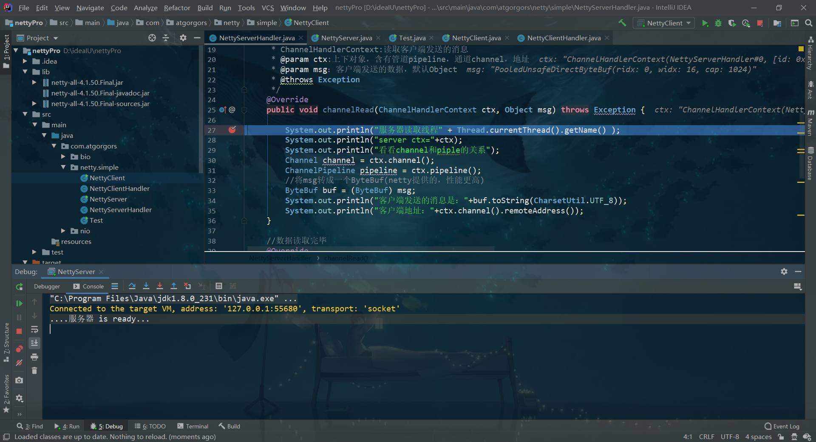816x442 pixels.
Task: Open the 6: TODO tool window
Action: 150,426
